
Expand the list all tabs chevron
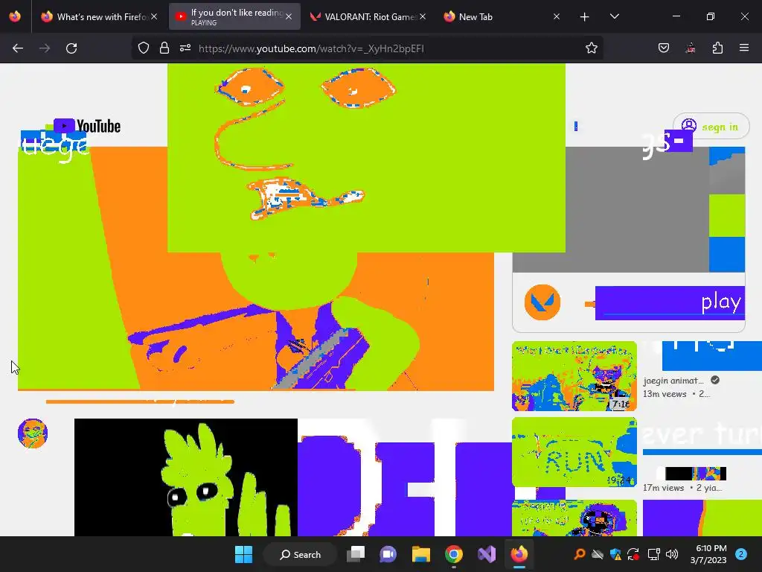[x=614, y=16]
